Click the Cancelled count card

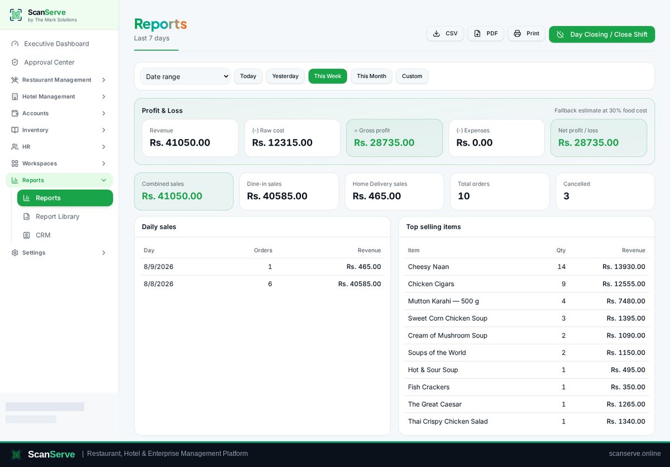605,191
